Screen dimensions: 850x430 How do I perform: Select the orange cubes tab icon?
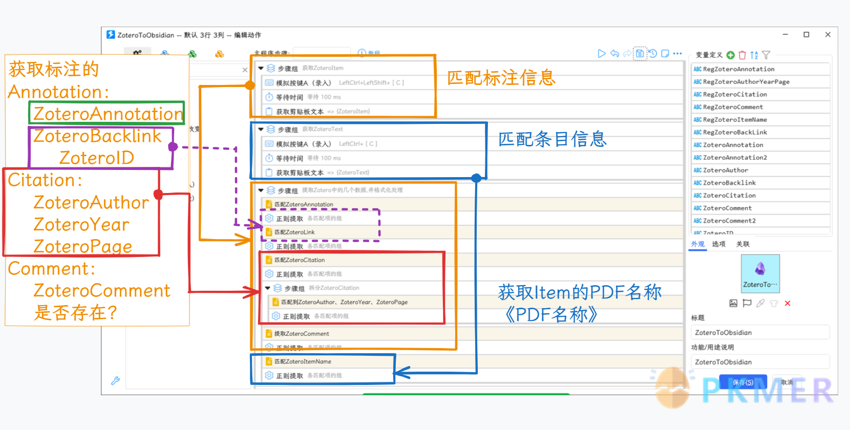(220, 53)
